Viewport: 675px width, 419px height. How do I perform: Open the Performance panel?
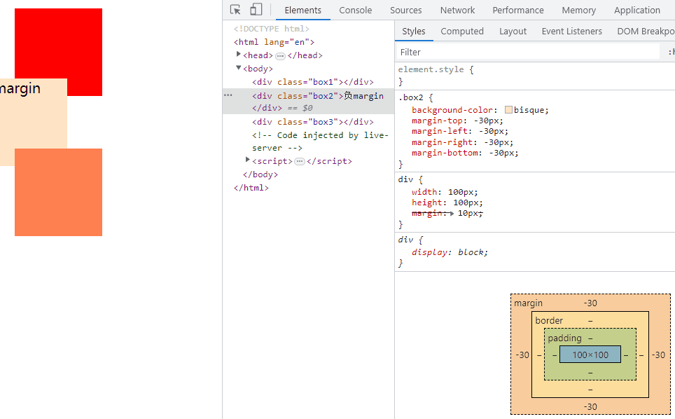[x=517, y=10]
